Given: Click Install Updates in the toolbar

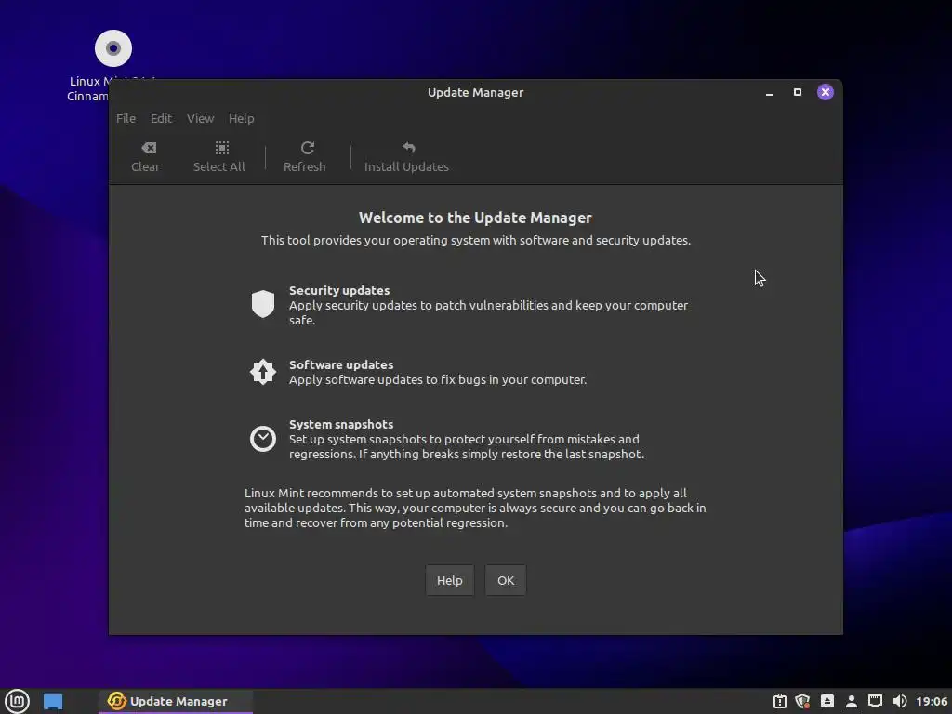Looking at the screenshot, I should (x=406, y=157).
